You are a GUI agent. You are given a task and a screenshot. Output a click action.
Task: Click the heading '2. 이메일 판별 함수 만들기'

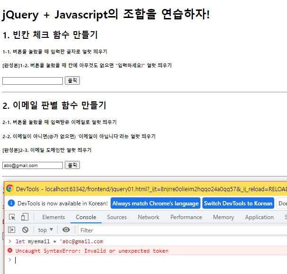(54, 105)
